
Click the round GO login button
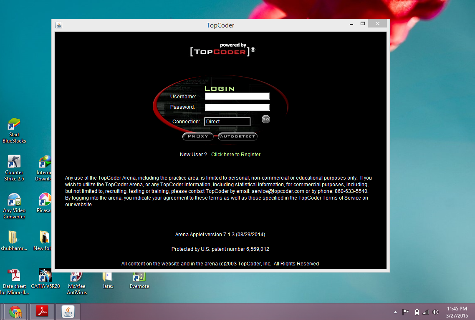click(265, 119)
